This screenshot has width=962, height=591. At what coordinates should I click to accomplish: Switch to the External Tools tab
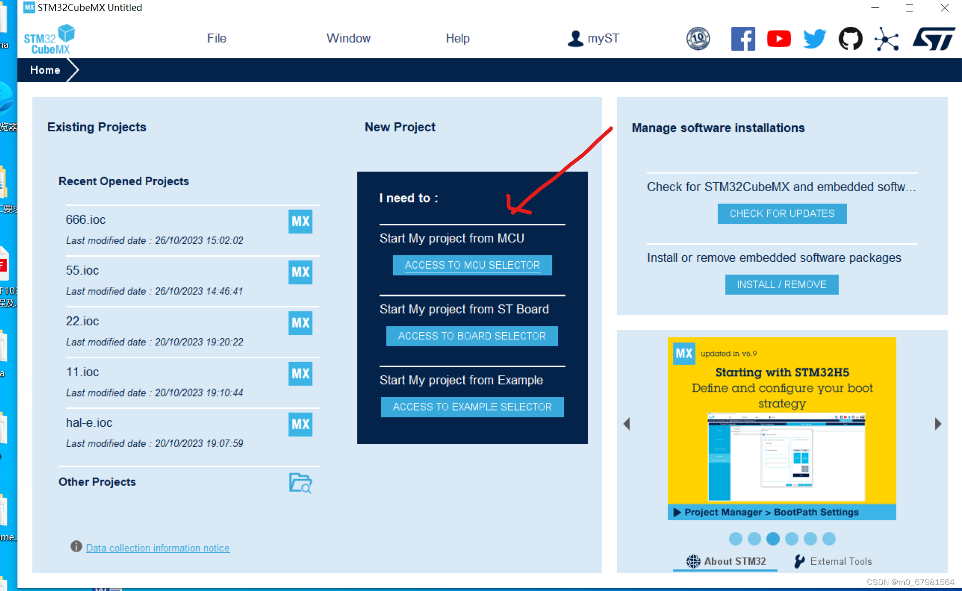click(833, 562)
